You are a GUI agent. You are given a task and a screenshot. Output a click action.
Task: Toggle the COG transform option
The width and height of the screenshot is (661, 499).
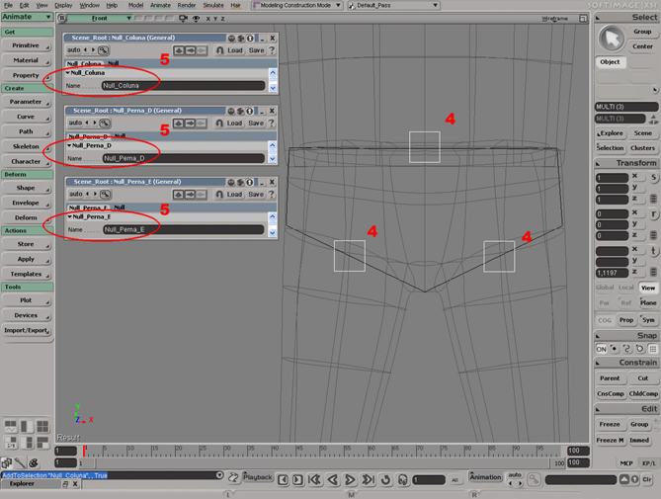(604, 320)
